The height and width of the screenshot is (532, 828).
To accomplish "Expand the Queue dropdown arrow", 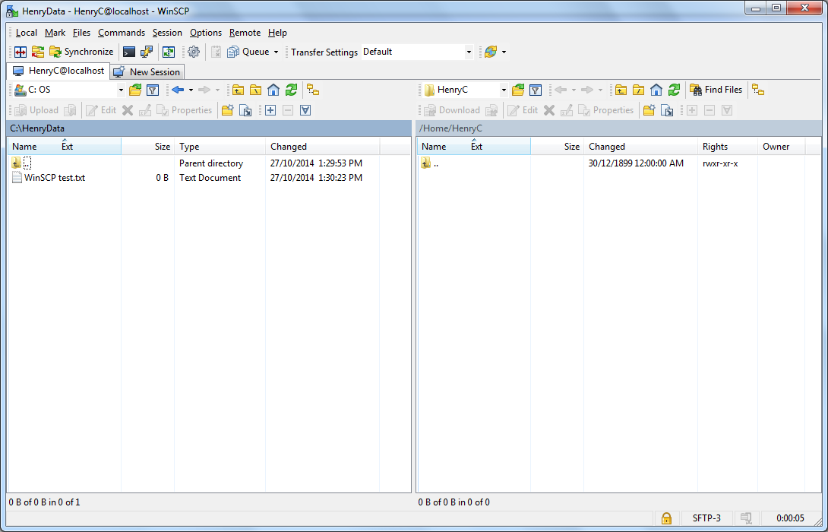I will click(x=276, y=52).
